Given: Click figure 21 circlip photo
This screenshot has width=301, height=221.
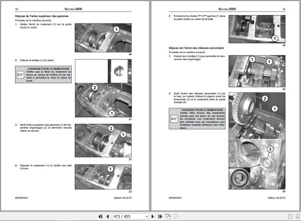Looking at the screenshot, I should tap(103, 88).
